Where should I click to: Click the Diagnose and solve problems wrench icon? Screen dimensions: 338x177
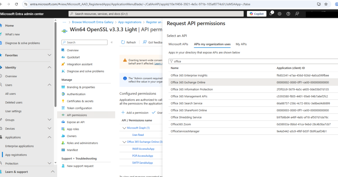tap(63, 71)
